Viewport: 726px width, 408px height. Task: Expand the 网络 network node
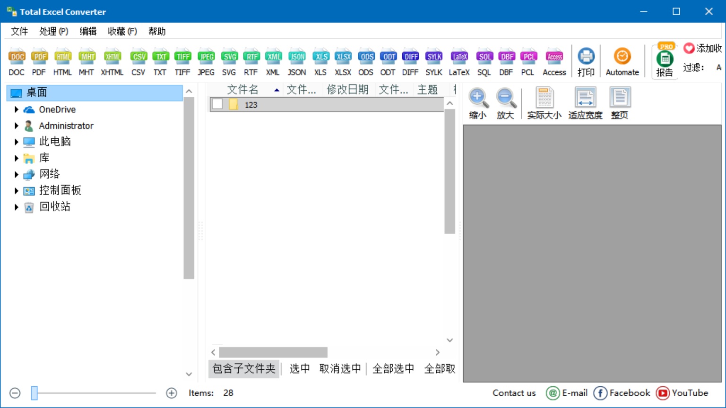tap(17, 174)
